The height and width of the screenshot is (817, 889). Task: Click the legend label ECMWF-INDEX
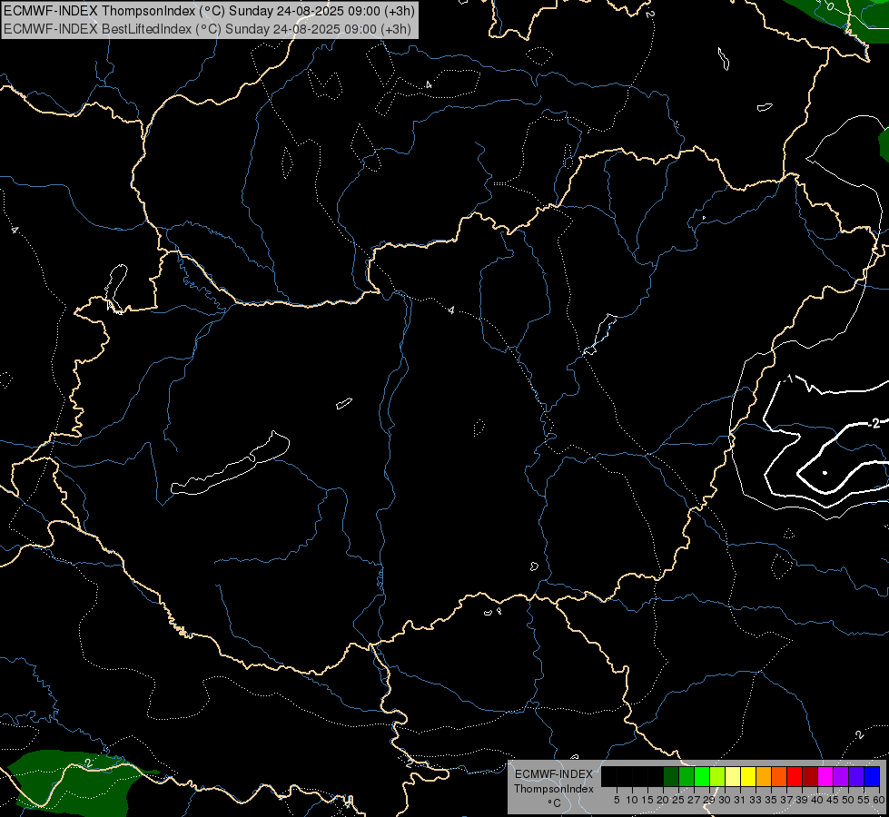point(554,774)
